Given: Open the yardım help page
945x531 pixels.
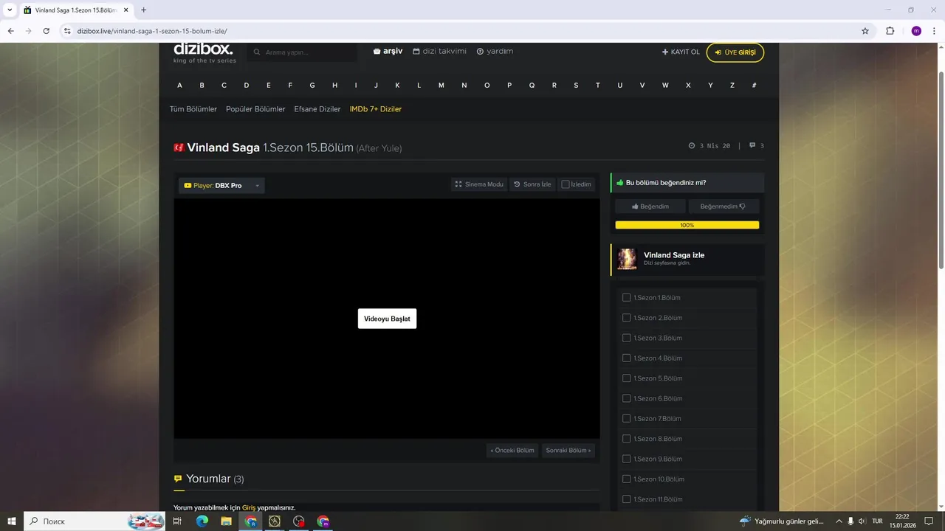Looking at the screenshot, I should coord(495,52).
